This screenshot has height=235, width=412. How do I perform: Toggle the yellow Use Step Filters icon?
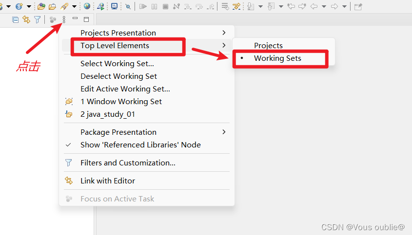coord(236,6)
